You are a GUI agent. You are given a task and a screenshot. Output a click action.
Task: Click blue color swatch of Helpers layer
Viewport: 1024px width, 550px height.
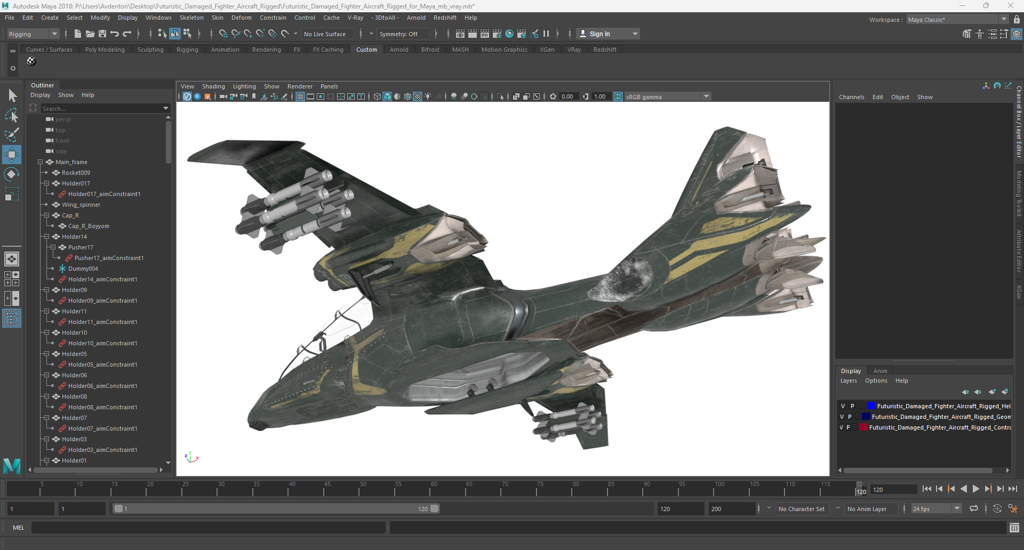coord(871,406)
